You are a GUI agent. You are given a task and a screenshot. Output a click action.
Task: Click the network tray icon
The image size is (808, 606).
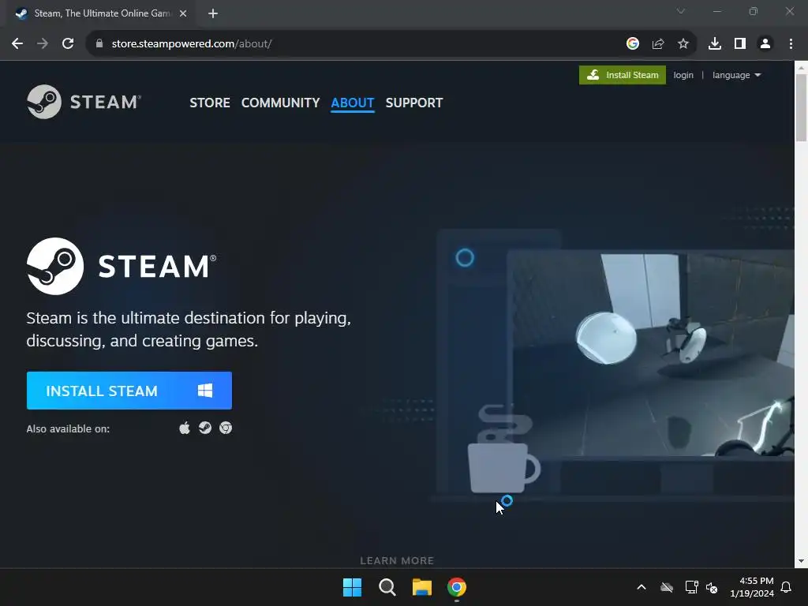coord(691,587)
